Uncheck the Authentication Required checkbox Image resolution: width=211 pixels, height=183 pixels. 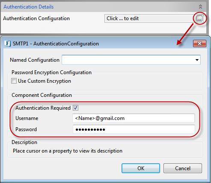point(75,108)
